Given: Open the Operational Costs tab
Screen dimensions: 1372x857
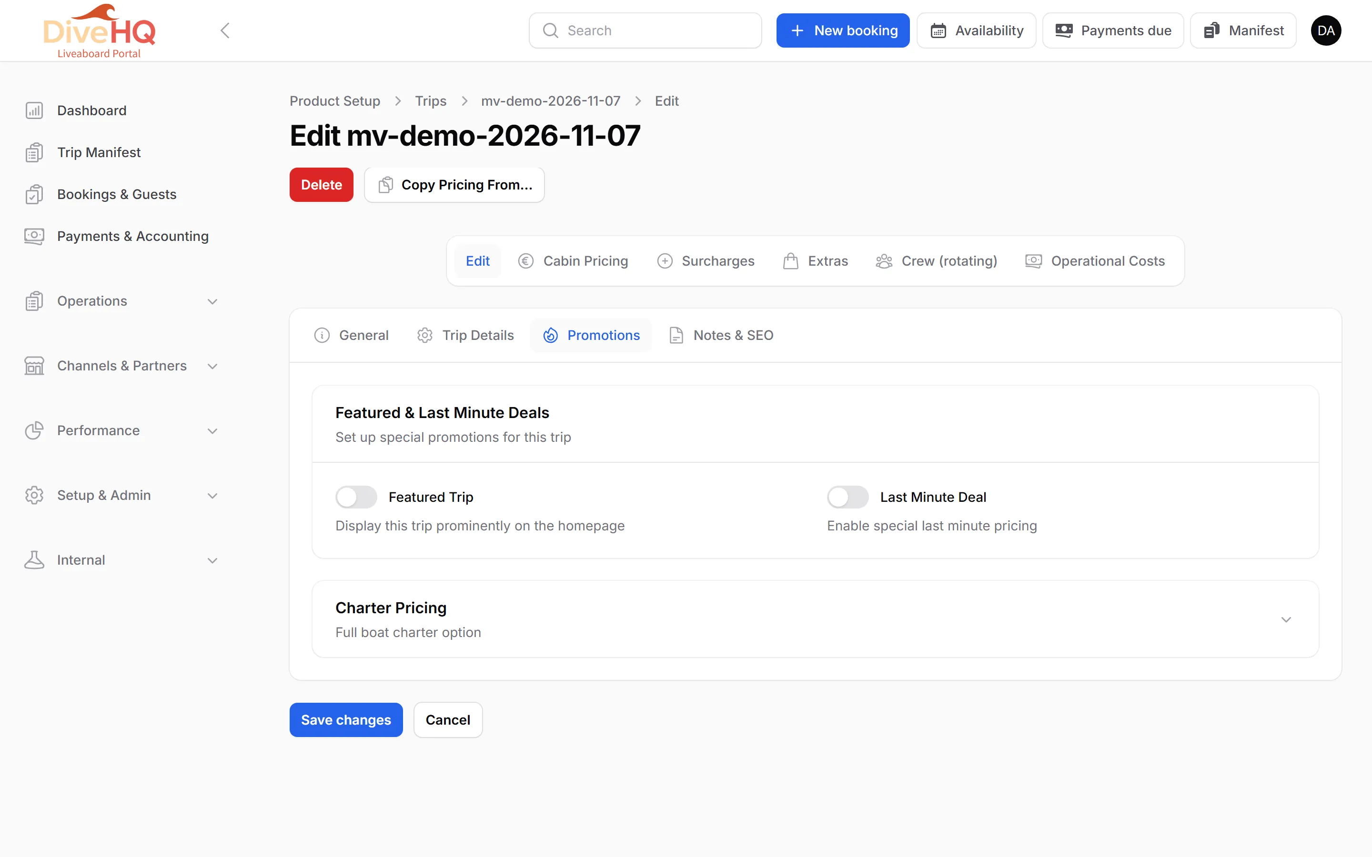Looking at the screenshot, I should (1095, 261).
